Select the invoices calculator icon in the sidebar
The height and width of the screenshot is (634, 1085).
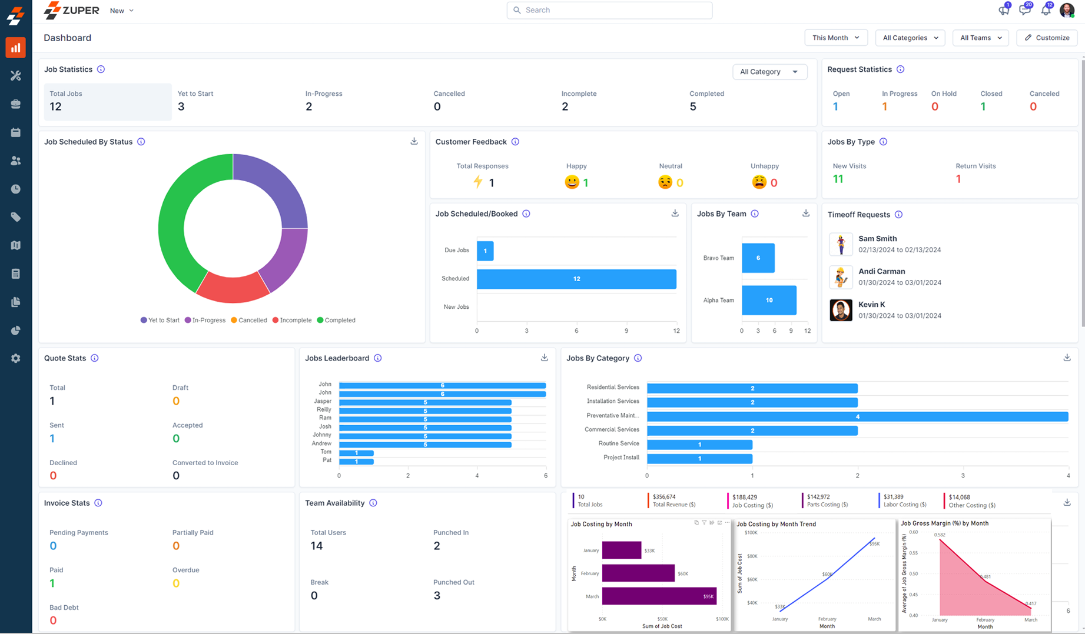coord(16,273)
